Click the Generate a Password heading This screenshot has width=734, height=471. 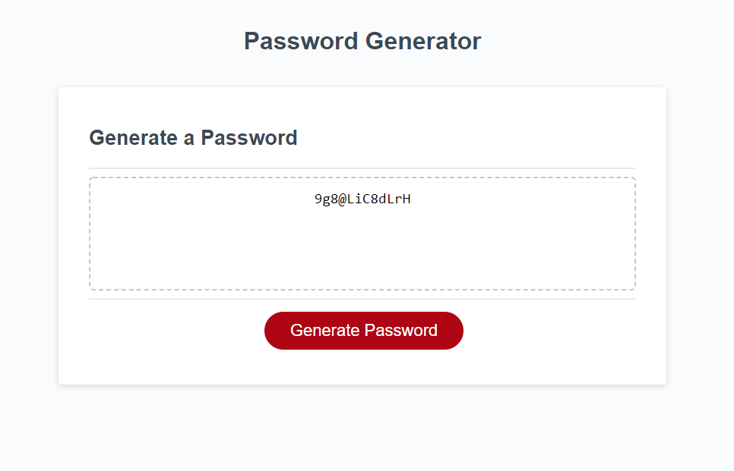193,138
